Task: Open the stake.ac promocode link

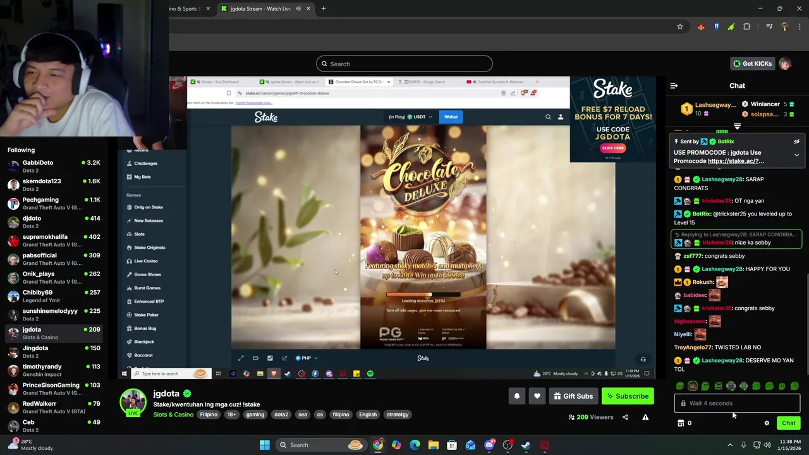Action: [736, 161]
